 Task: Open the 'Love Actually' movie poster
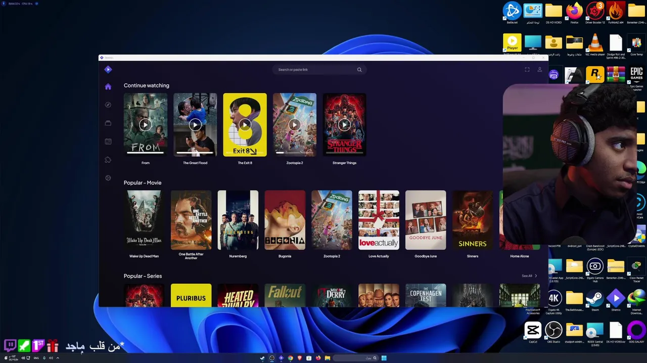click(379, 220)
